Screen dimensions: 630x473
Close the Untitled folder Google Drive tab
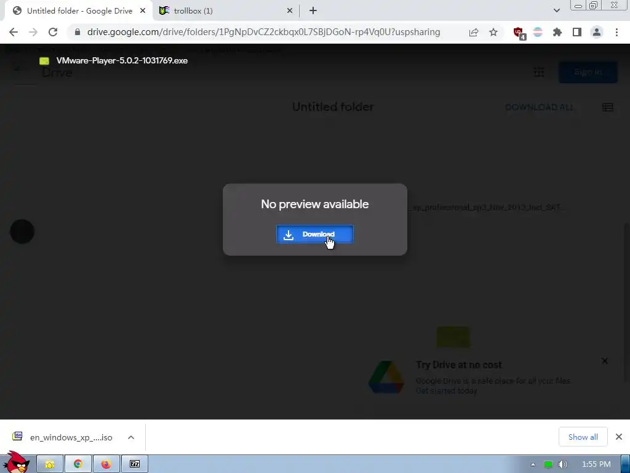coord(143,11)
